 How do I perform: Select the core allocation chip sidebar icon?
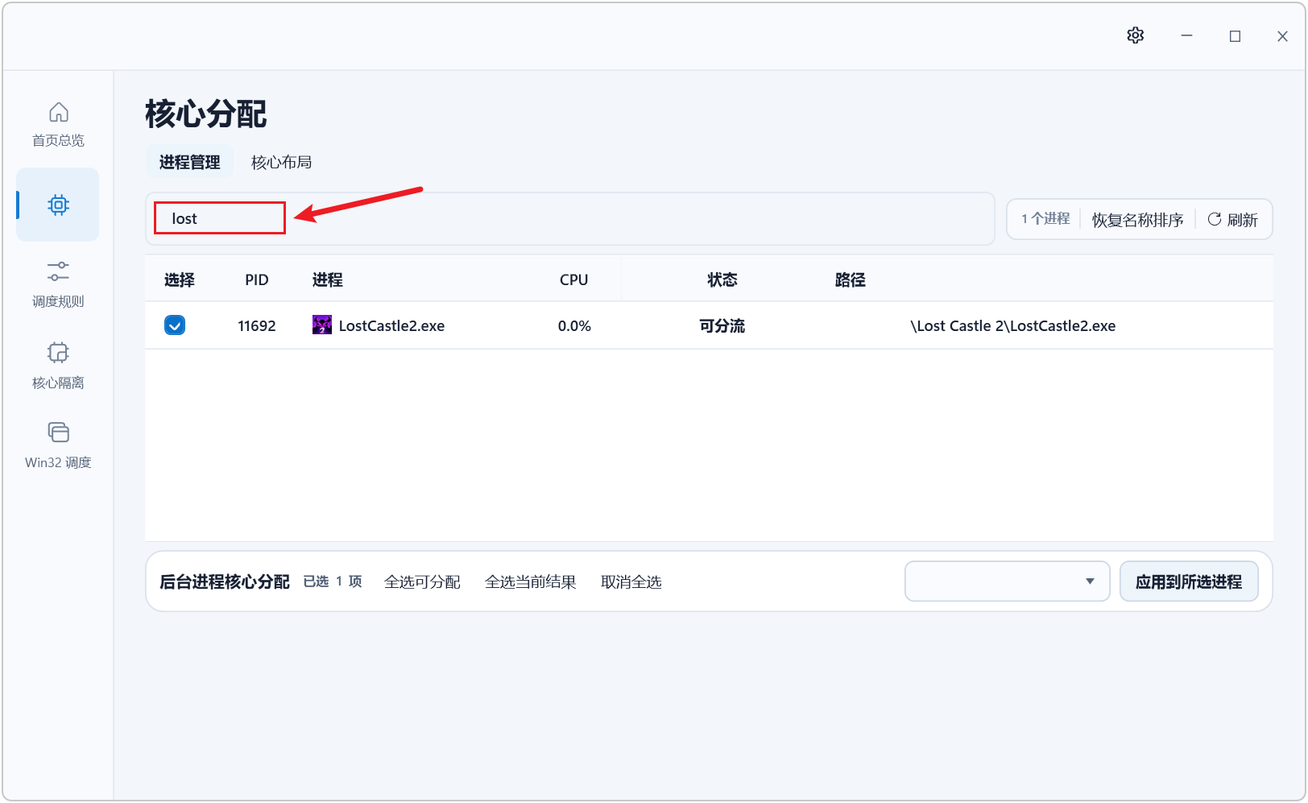coord(58,205)
